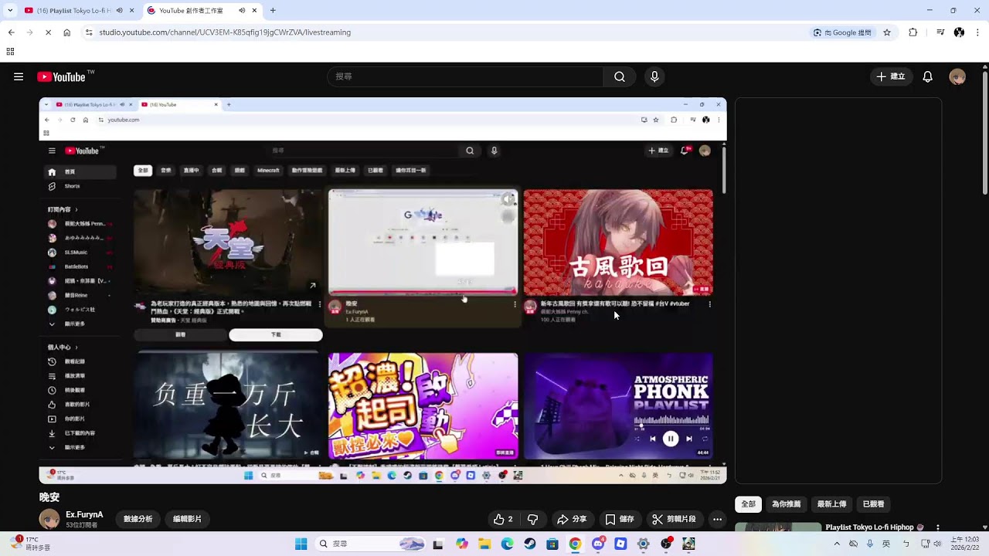Open the apps grid in bookmarks bar
Screen dimensions: 989x556
[10, 52]
